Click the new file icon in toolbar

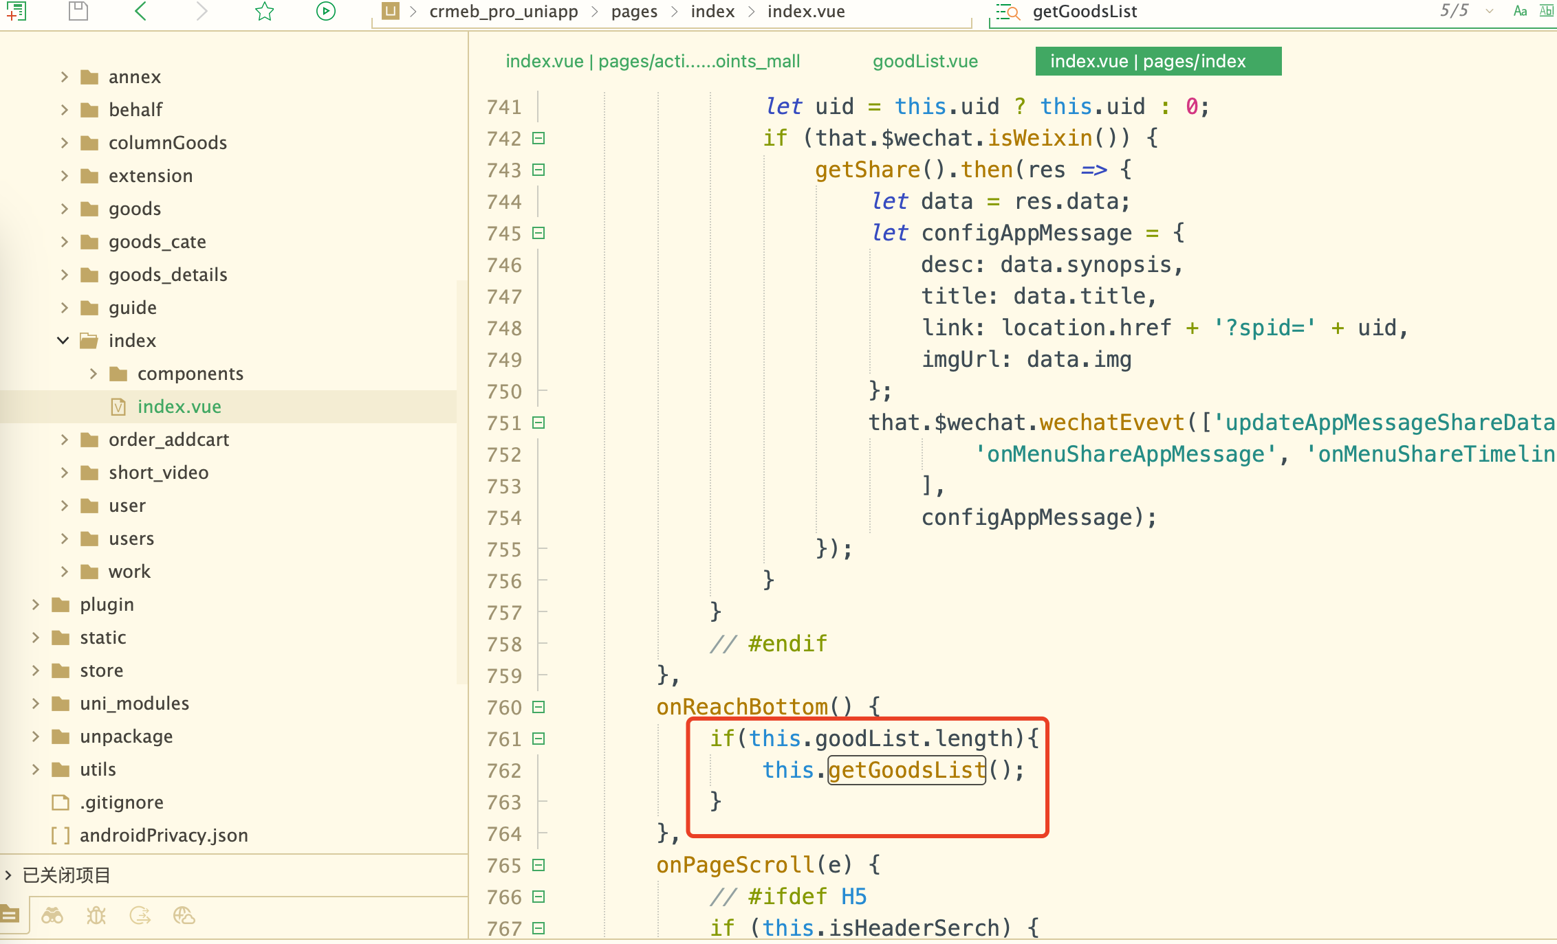[x=15, y=11]
